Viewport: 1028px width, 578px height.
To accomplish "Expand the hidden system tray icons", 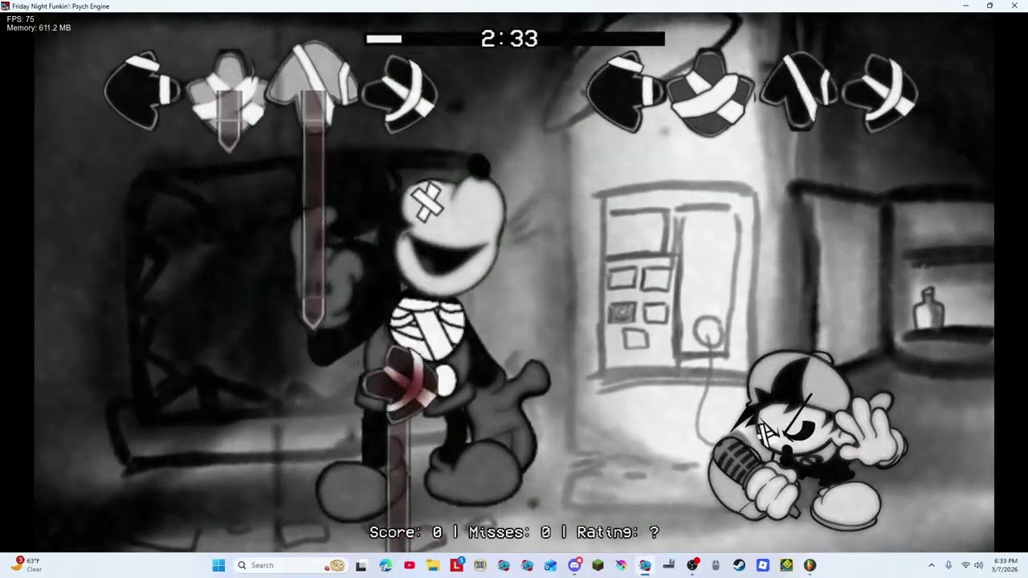I will [932, 565].
